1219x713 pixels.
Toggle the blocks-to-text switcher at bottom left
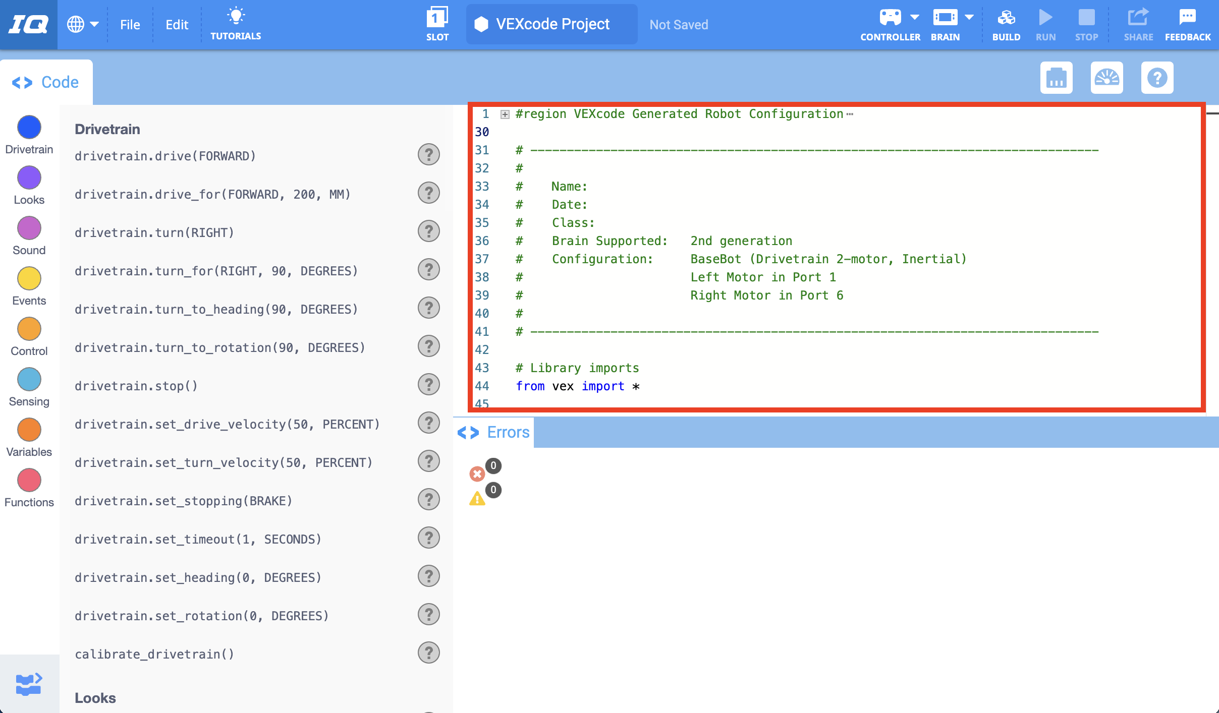(x=29, y=683)
